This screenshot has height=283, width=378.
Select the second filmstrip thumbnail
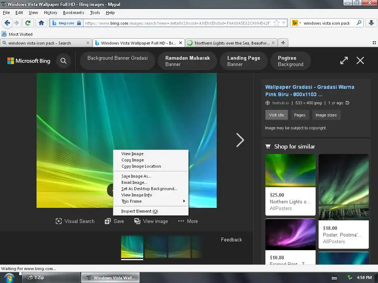[156, 247]
